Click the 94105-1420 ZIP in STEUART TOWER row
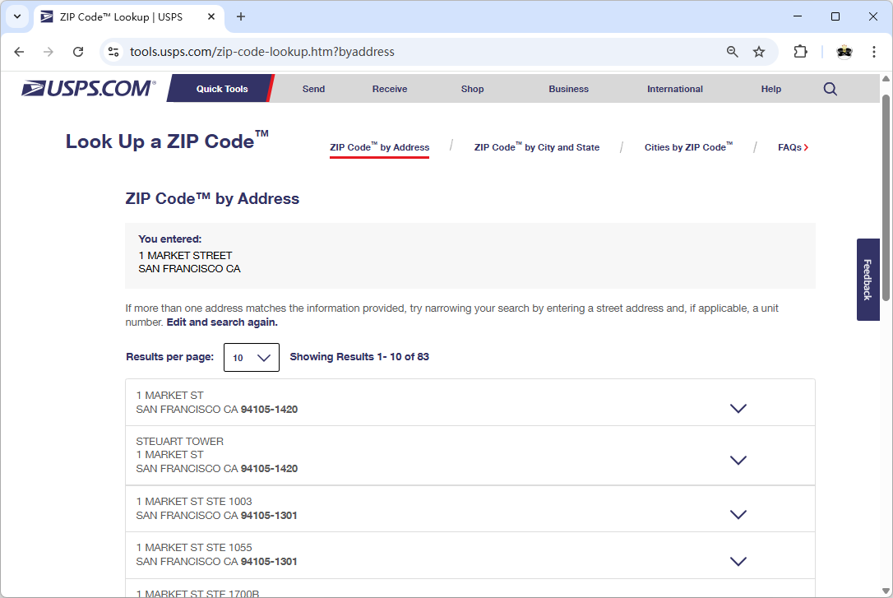The width and height of the screenshot is (893, 598). 270,469
